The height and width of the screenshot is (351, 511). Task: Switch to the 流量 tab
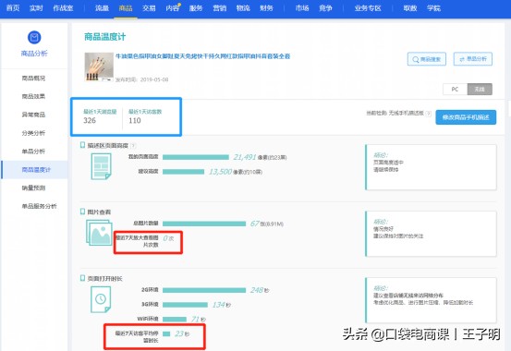pos(102,8)
